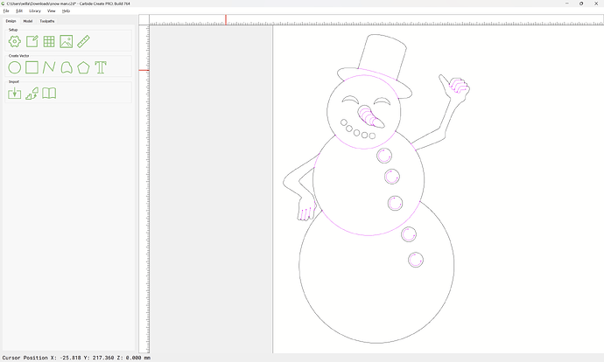Open the File menu

[x=6, y=10]
